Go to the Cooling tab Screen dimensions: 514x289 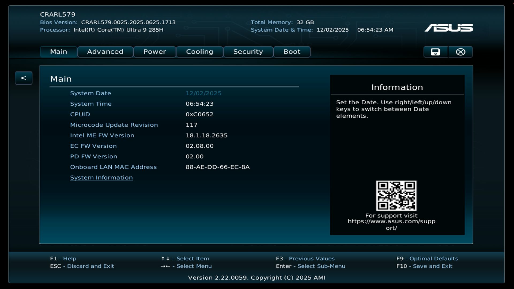pos(199,52)
